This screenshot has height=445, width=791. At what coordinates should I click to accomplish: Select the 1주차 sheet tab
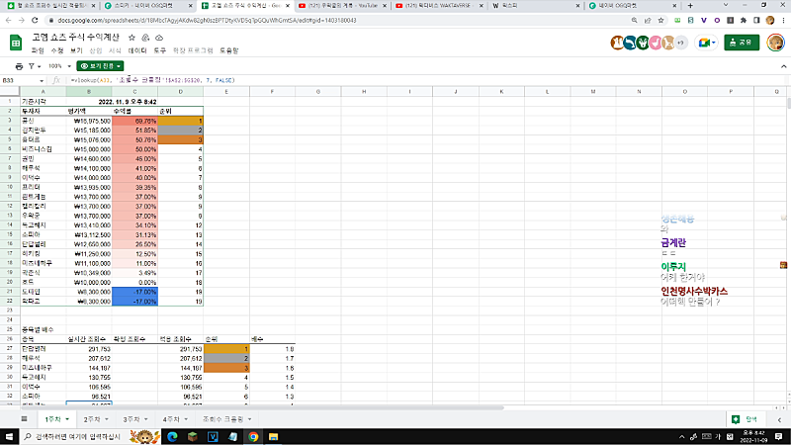coord(52,419)
